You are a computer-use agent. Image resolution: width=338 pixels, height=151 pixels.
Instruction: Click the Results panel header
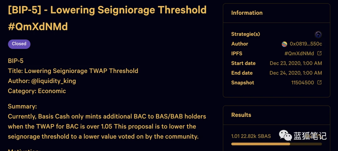[x=277, y=115]
